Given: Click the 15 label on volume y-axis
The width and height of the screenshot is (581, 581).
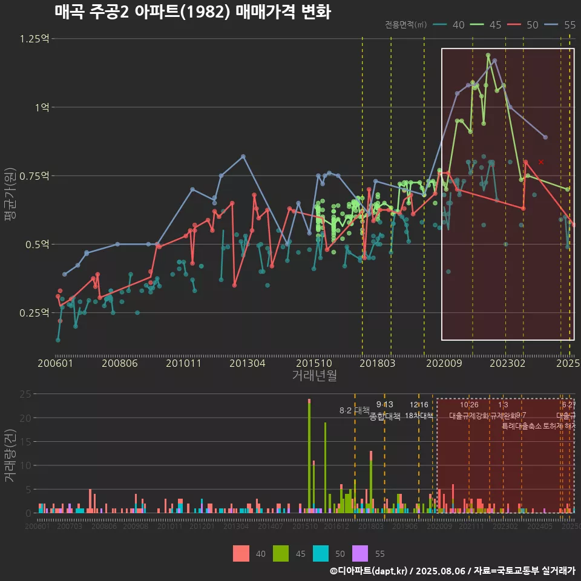Looking at the screenshot, I should pyautogui.click(x=25, y=442).
